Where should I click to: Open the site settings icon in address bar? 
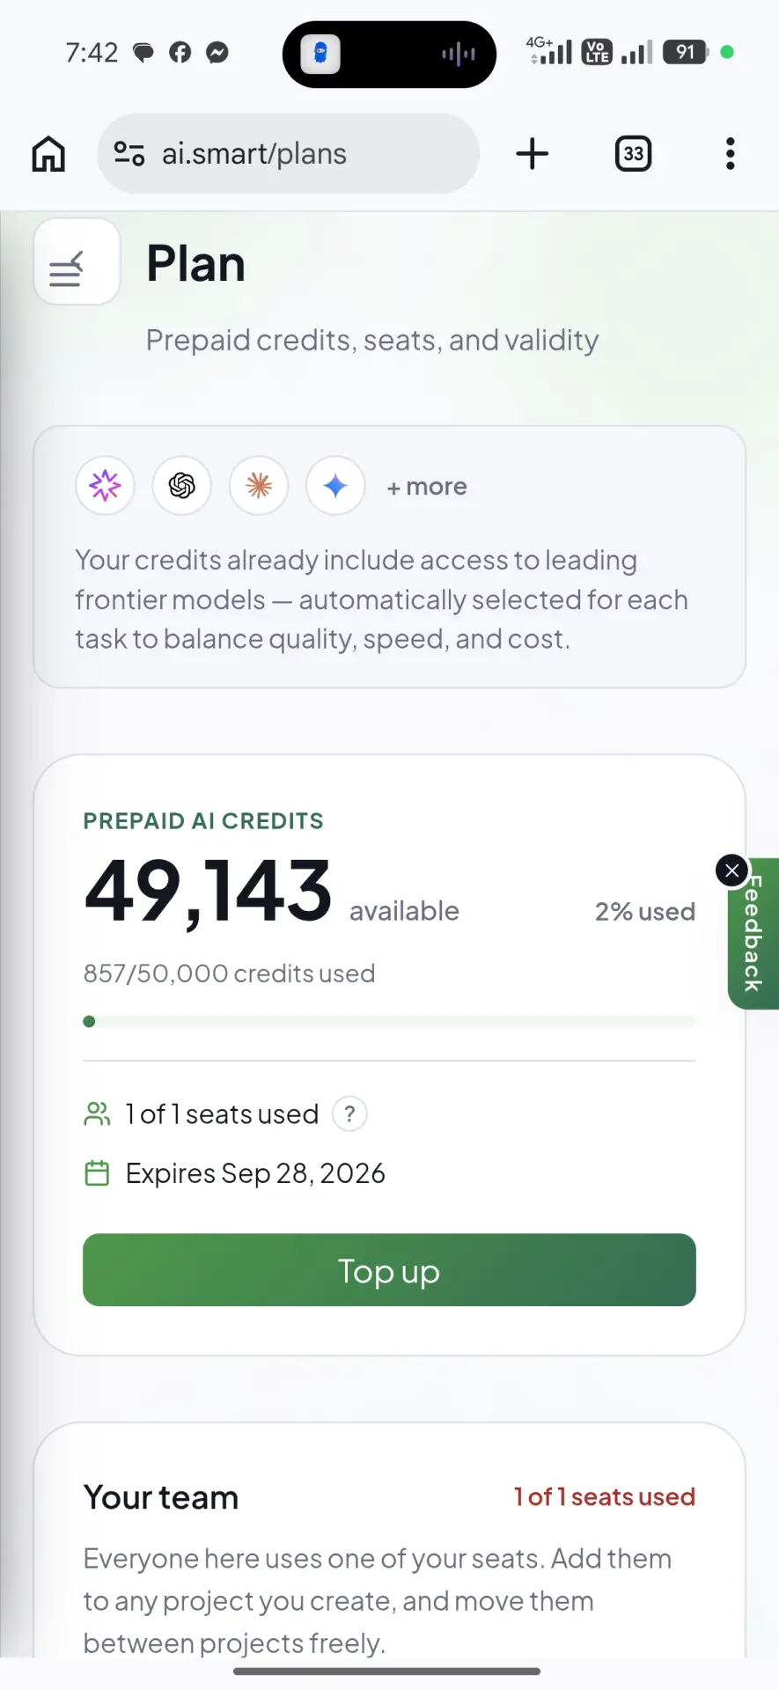click(129, 154)
